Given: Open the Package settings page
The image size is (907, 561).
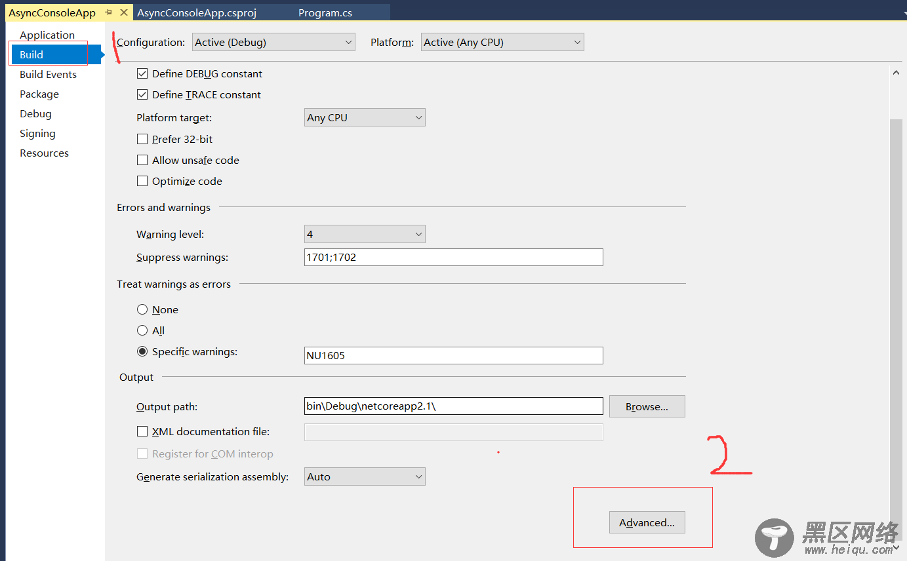Looking at the screenshot, I should coord(39,94).
